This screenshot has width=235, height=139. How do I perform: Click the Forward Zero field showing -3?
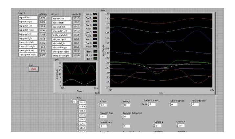click(104, 117)
